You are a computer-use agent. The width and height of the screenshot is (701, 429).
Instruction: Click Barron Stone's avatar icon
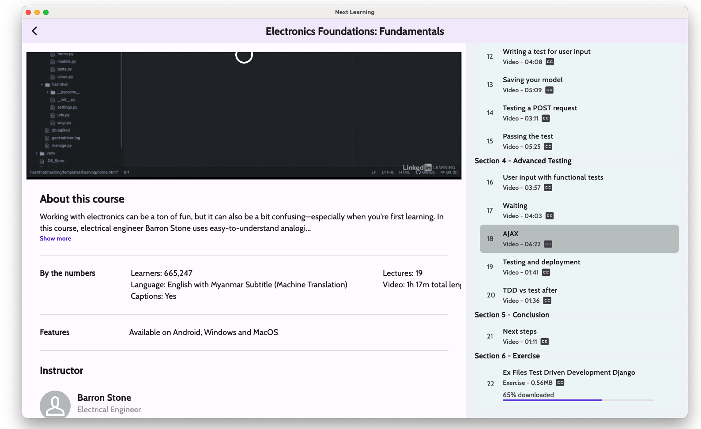(55, 405)
